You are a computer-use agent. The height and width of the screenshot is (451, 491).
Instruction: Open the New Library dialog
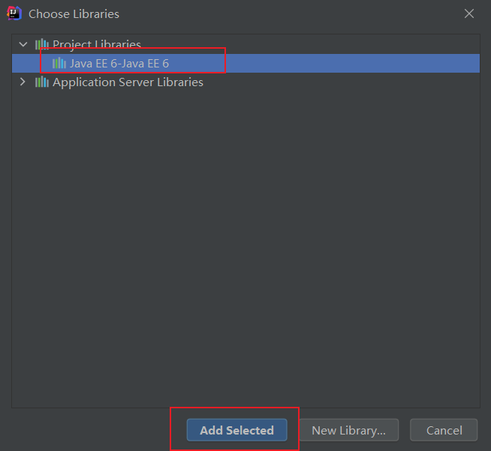[349, 430]
